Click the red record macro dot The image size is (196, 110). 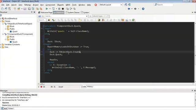(41, 87)
